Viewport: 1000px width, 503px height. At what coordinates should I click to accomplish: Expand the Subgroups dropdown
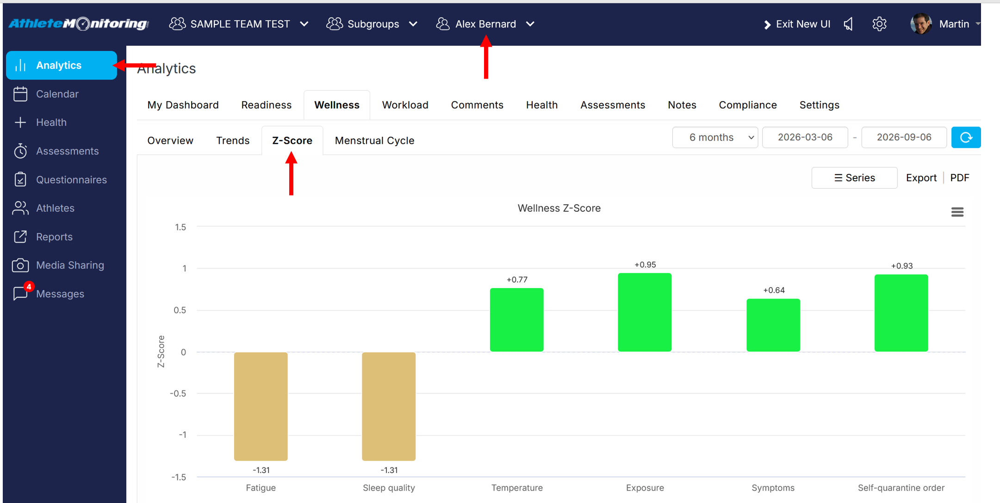372,24
